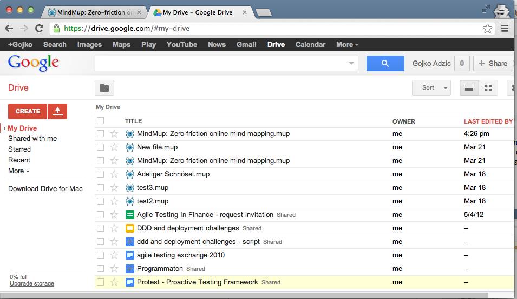The width and height of the screenshot is (517, 299).
Task: Switch to list view layout
Action: 469,88
